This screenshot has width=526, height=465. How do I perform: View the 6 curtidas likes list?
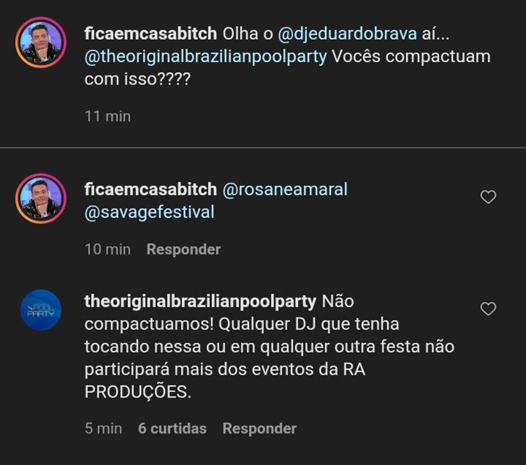pyautogui.click(x=172, y=428)
